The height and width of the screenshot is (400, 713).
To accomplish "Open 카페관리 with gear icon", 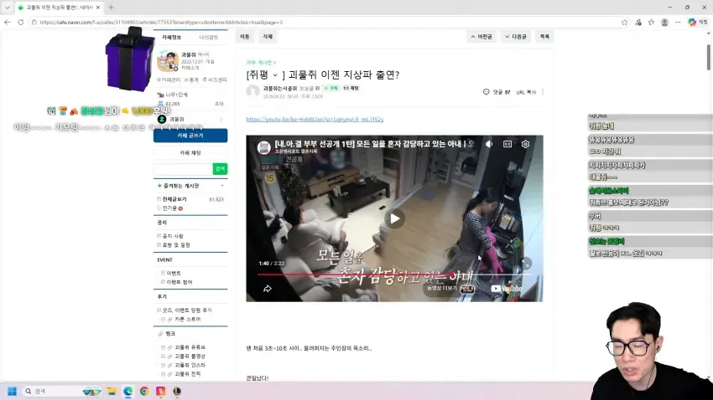I will point(169,79).
